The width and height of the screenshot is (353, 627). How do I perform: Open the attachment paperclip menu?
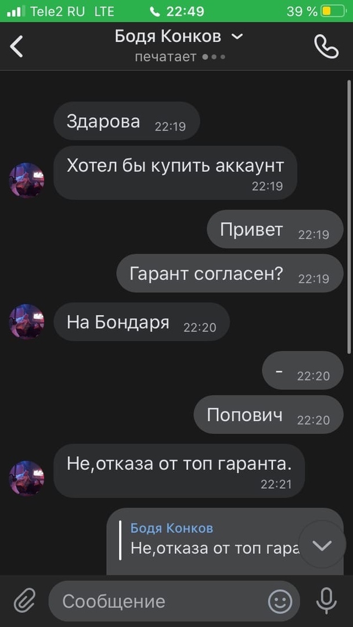pyautogui.click(x=25, y=601)
